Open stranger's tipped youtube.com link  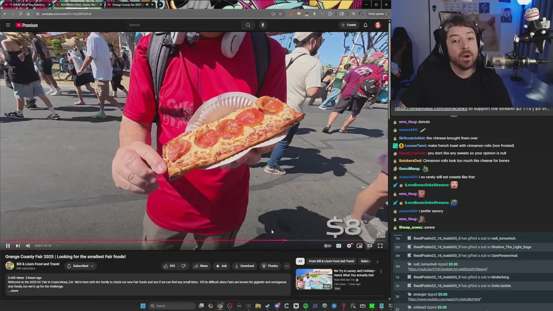click(x=445, y=299)
